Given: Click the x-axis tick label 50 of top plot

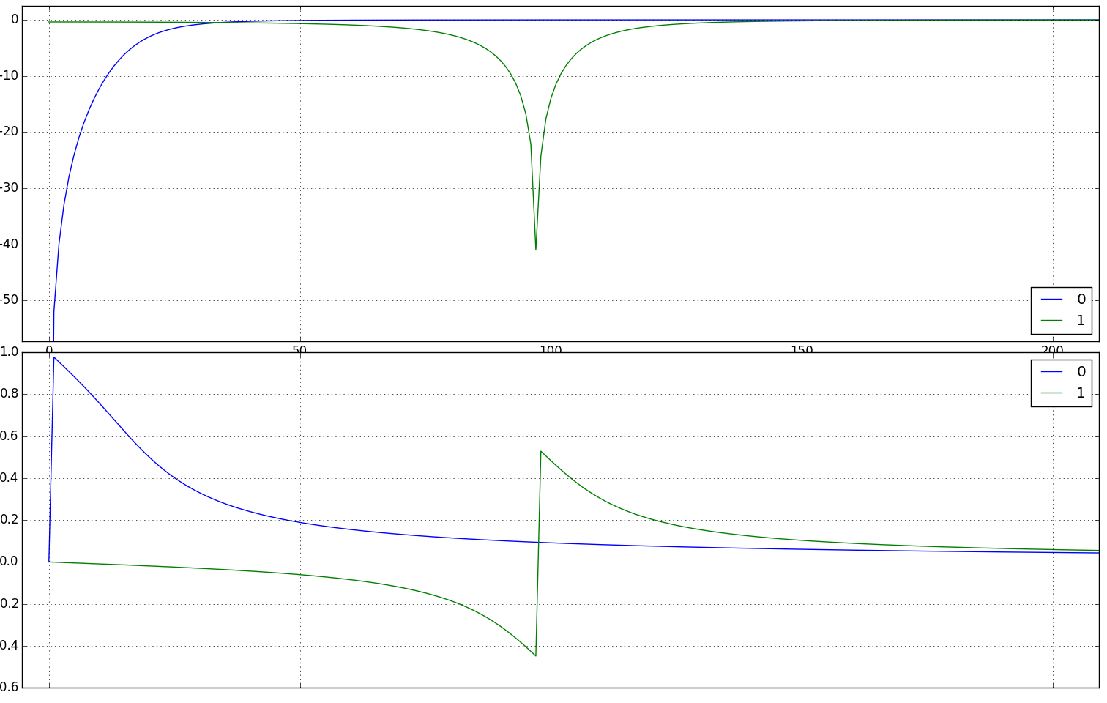Looking at the screenshot, I should click(x=299, y=349).
